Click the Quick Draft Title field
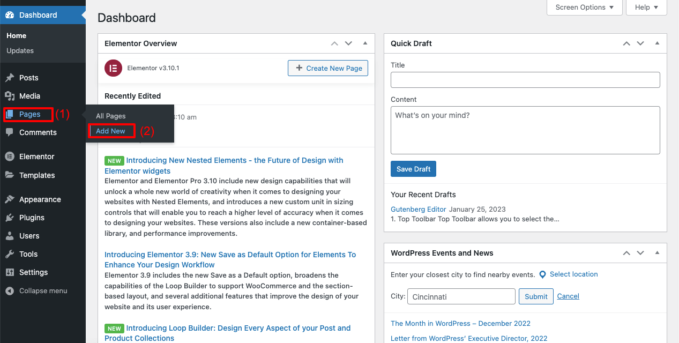 click(x=525, y=80)
